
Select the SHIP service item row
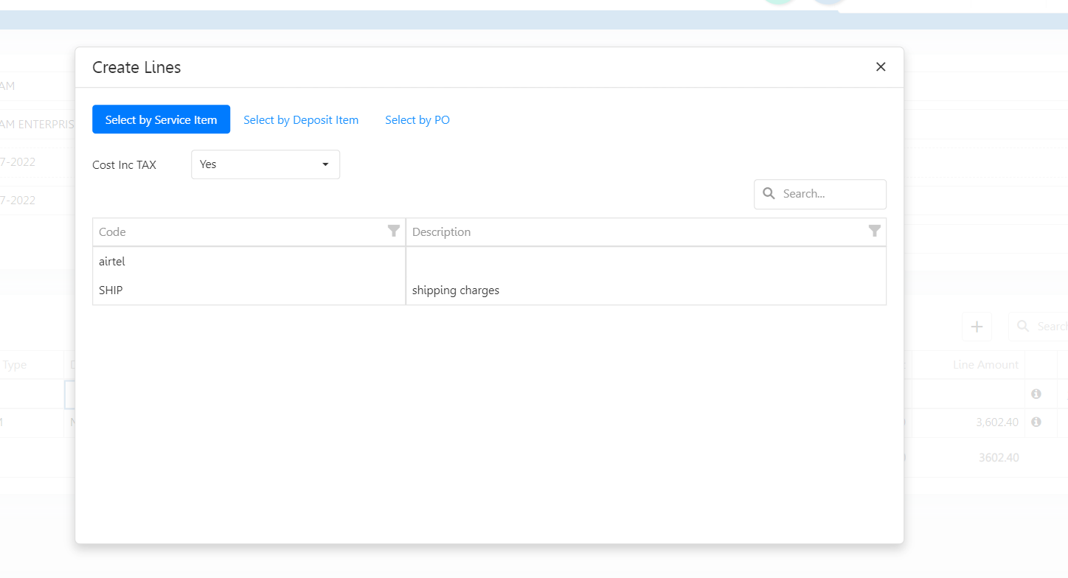[489, 290]
